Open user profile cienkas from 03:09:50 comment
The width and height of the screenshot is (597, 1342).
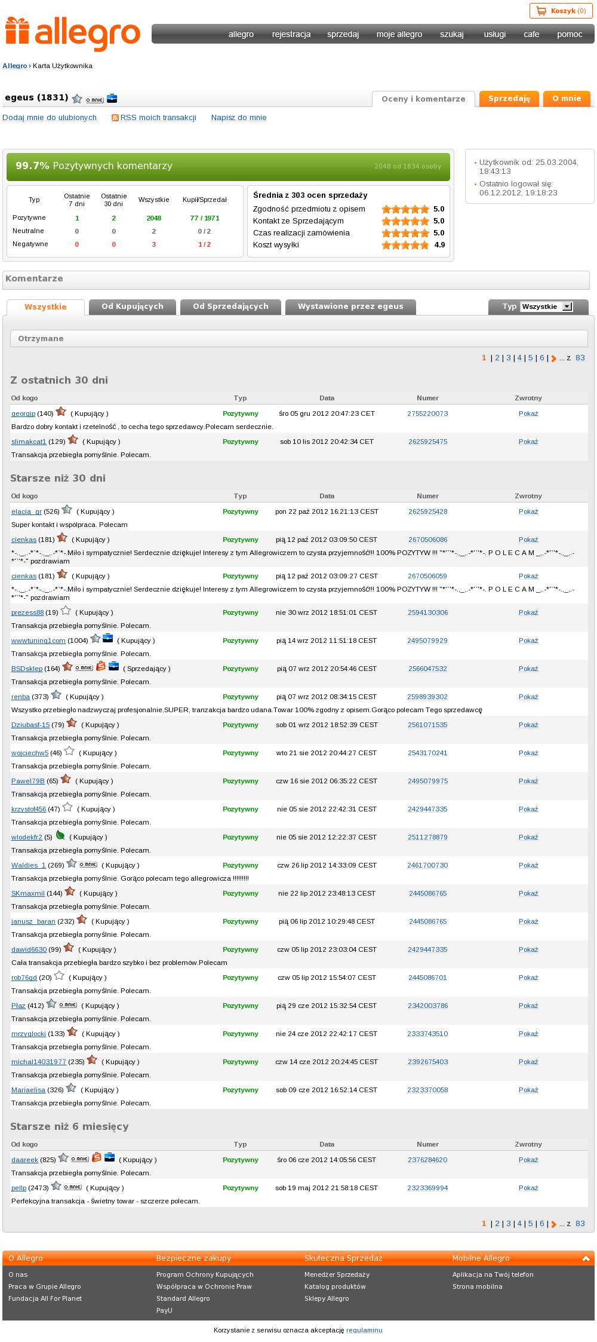24,540
